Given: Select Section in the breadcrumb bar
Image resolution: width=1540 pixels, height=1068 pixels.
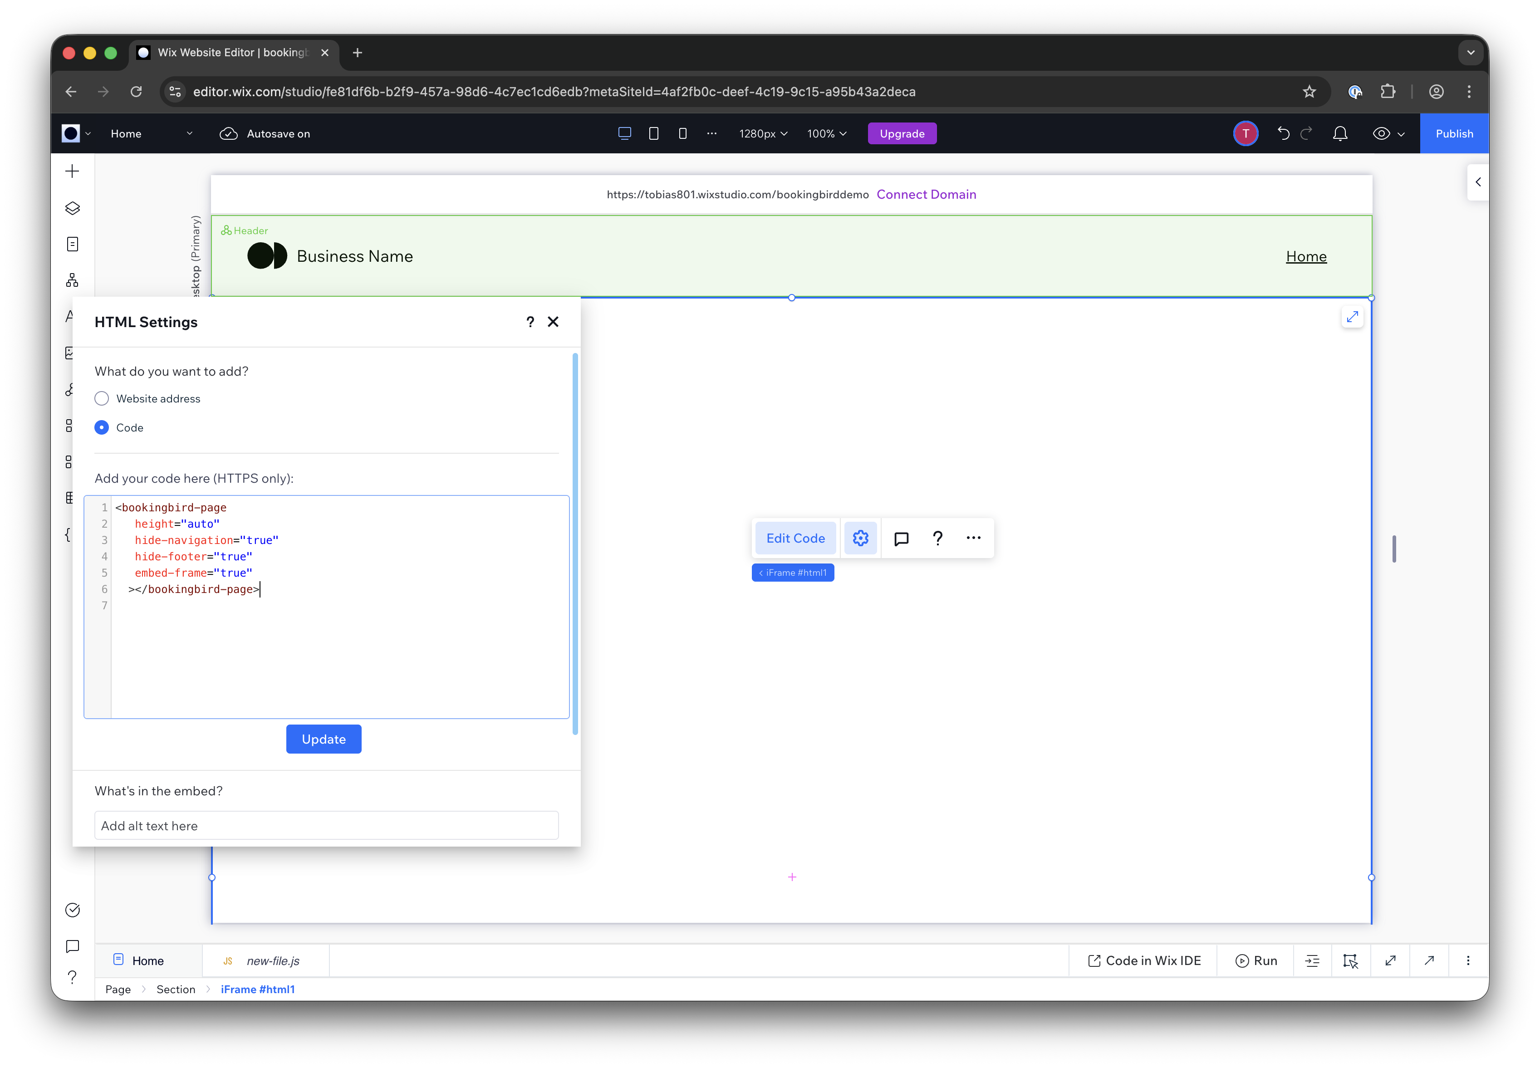Looking at the screenshot, I should (x=175, y=989).
